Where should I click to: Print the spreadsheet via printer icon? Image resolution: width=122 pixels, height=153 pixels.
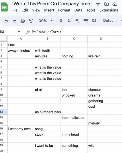[x=23, y=21]
